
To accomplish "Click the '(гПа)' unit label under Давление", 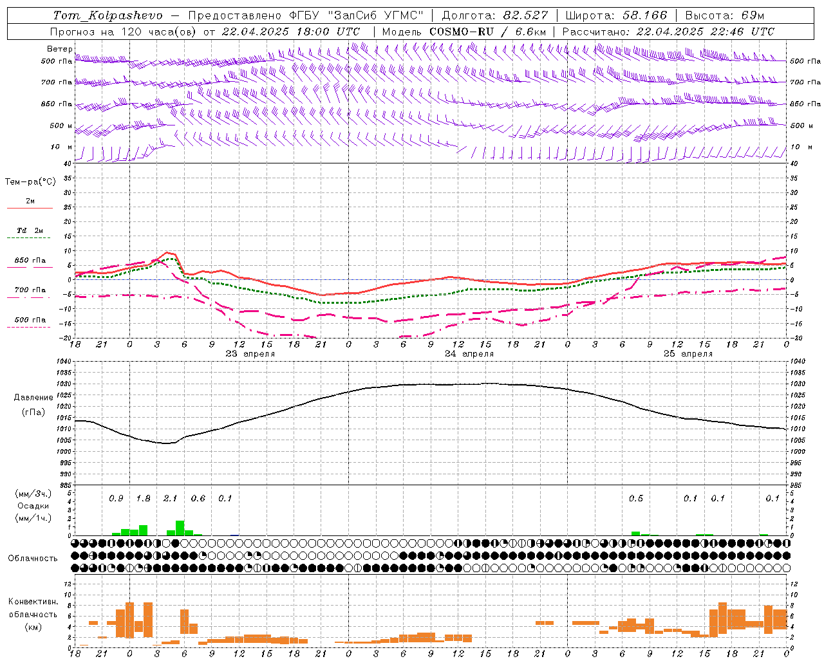I will (33, 413).
